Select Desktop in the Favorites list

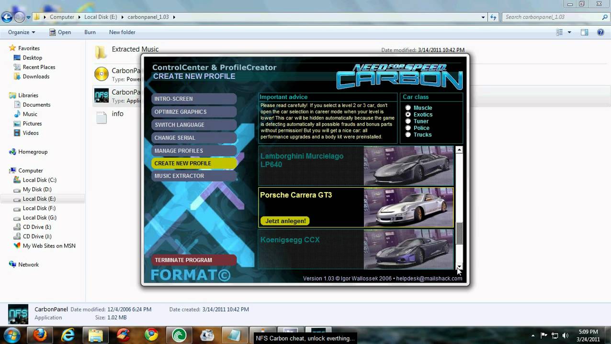tap(33, 58)
